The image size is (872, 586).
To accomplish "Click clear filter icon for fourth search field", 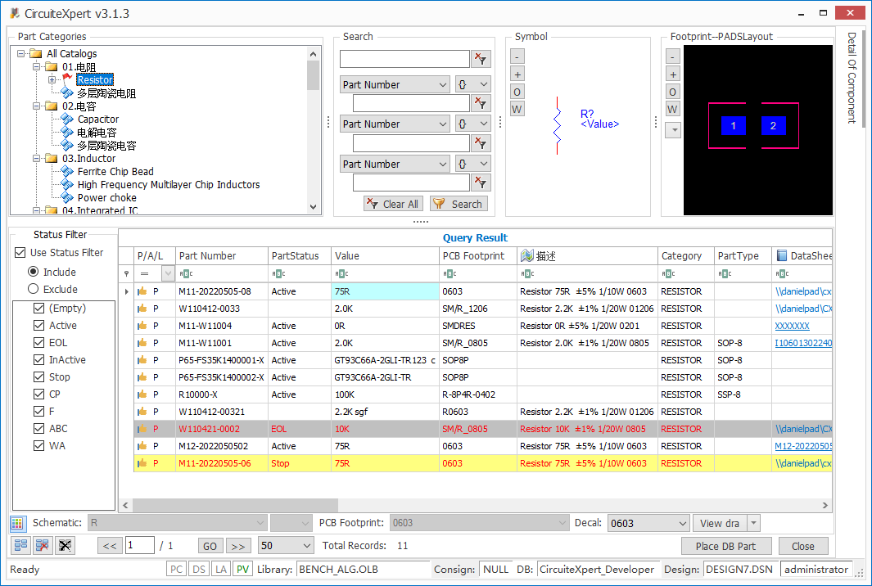I will pyautogui.click(x=481, y=183).
